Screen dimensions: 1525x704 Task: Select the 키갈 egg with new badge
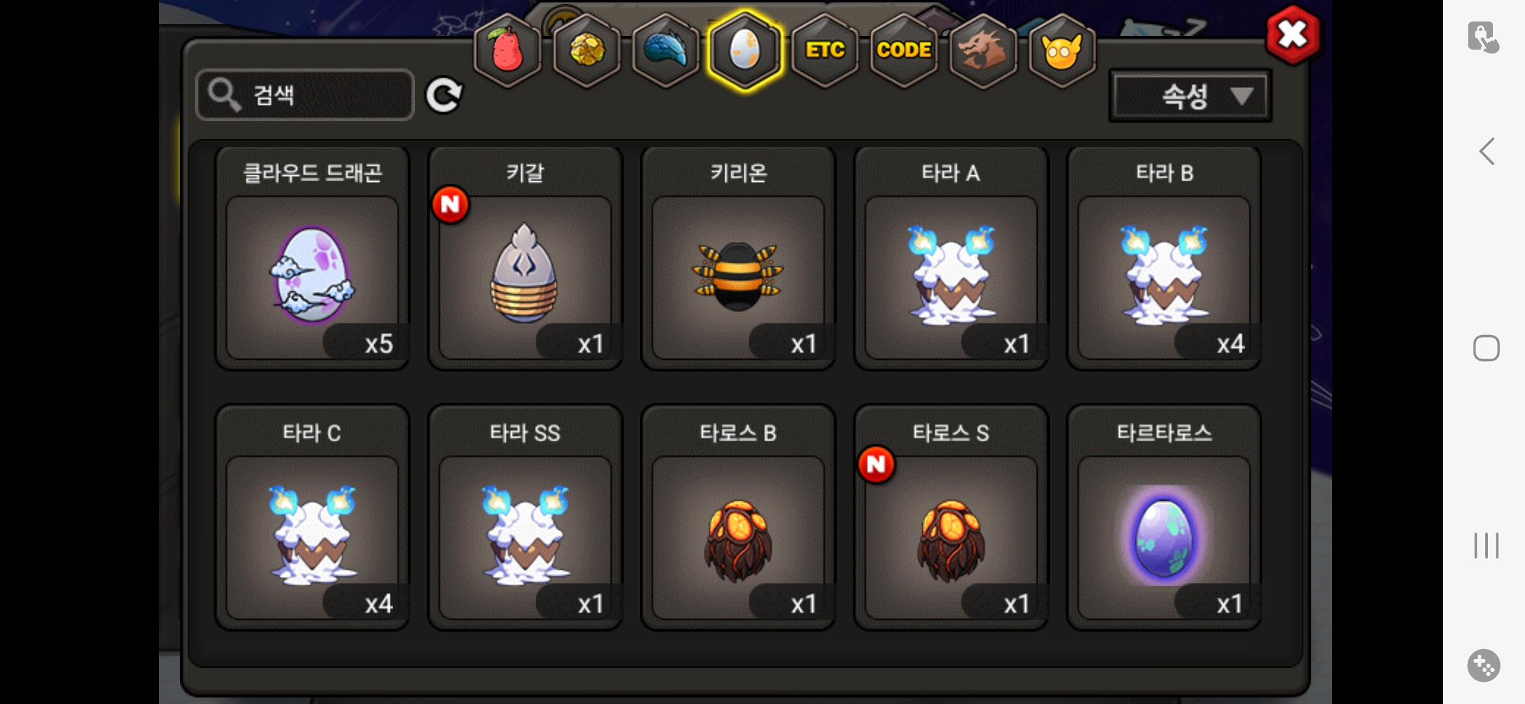[525, 258]
